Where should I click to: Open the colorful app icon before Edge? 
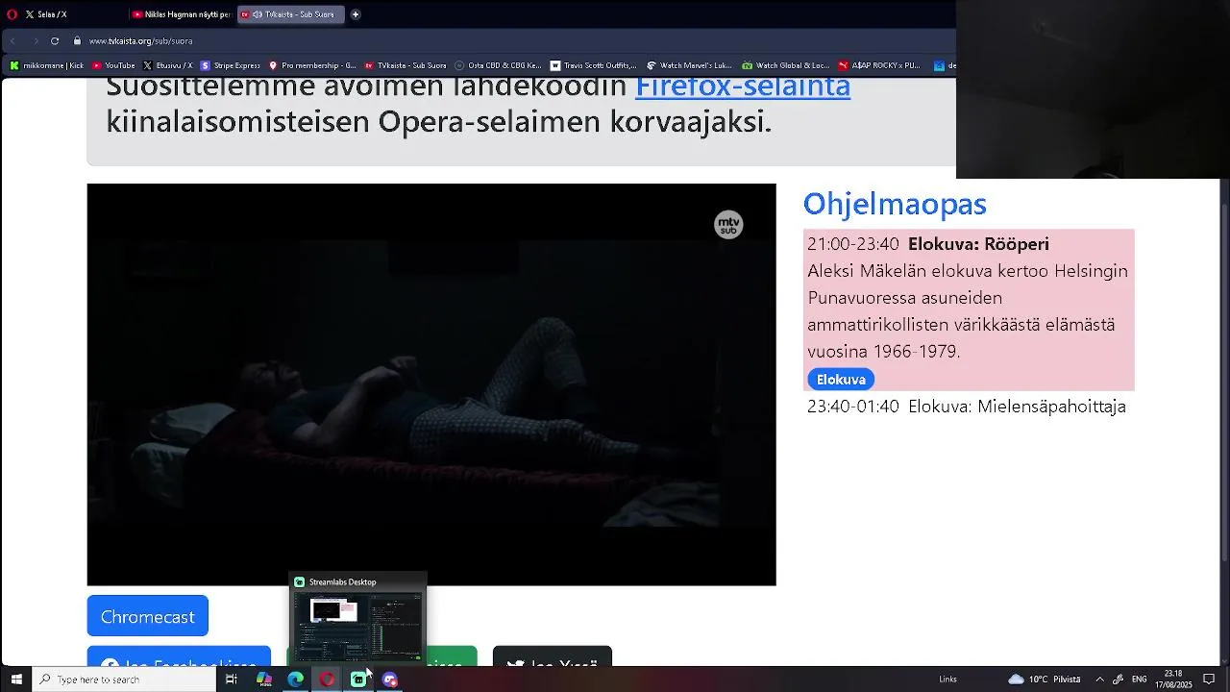click(264, 680)
